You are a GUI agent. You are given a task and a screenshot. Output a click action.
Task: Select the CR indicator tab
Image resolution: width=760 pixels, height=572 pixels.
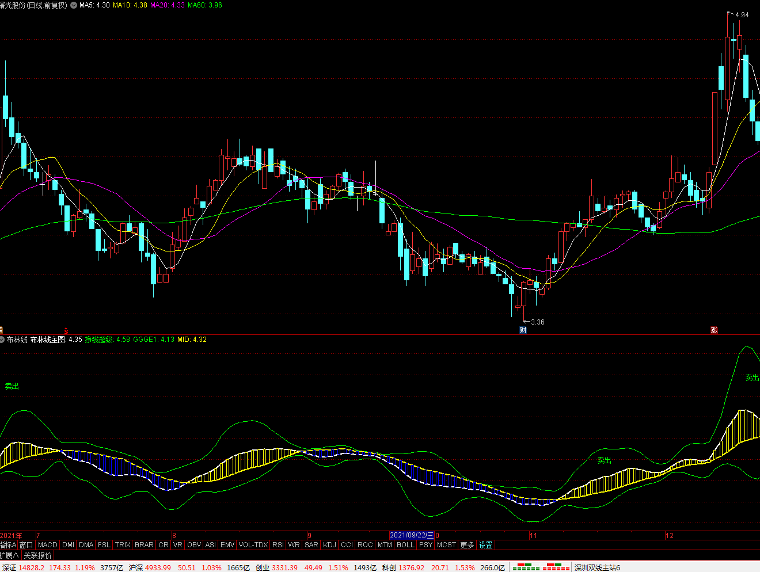(x=164, y=545)
